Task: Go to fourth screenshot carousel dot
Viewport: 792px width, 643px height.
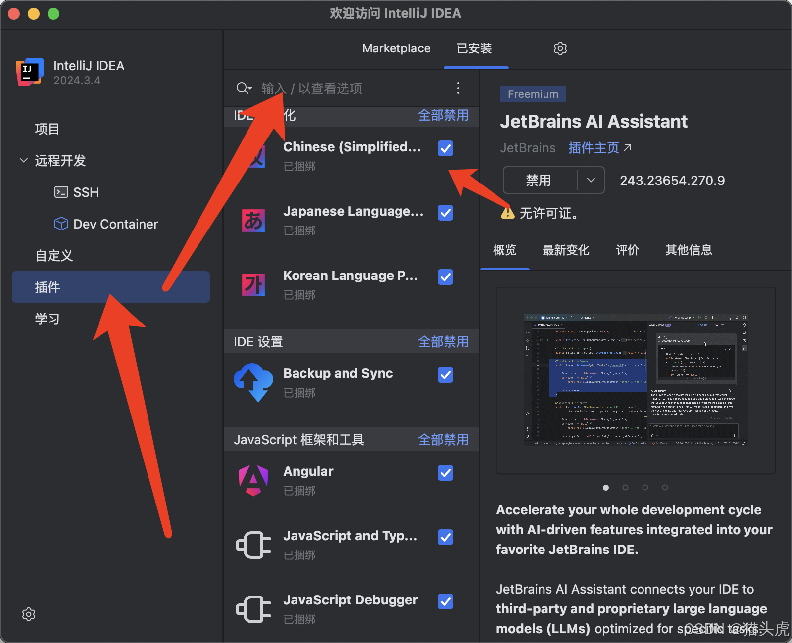Action: point(665,488)
